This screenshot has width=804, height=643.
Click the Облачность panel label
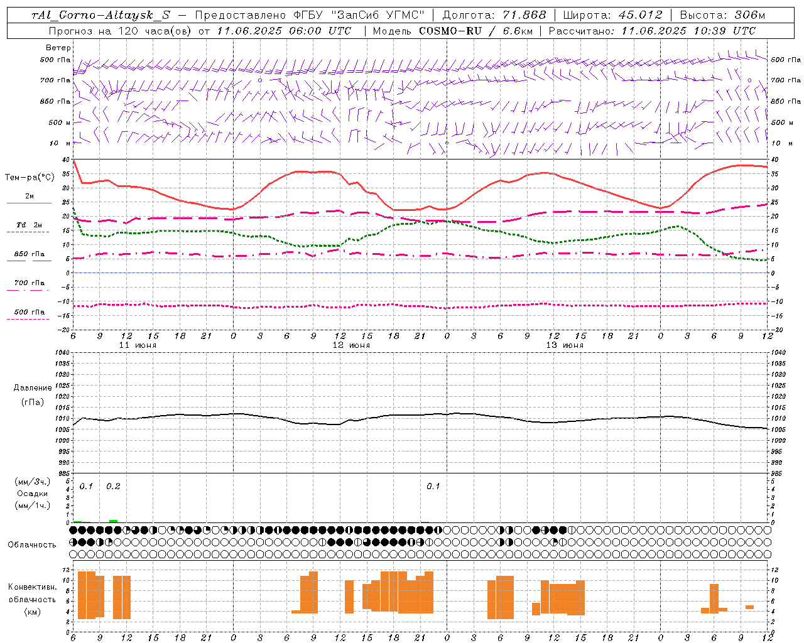point(32,545)
